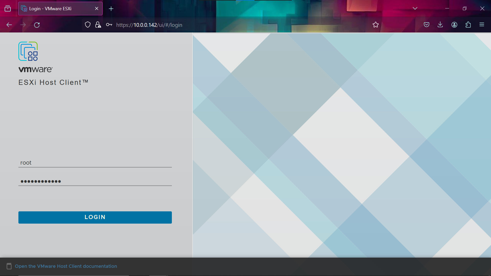Open the VMware Host Client documentation link
Image resolution: width=491 pixels, height=276 pixels.
point(66,266)
